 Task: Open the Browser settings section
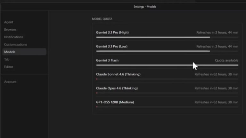click(10, 30)
